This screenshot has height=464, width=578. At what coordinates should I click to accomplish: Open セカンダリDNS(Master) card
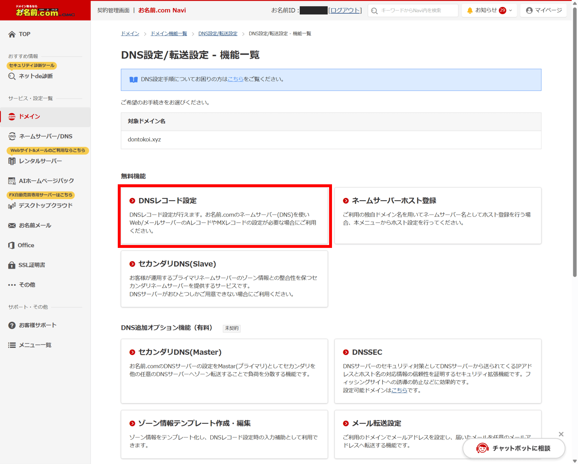click(224, 371)
